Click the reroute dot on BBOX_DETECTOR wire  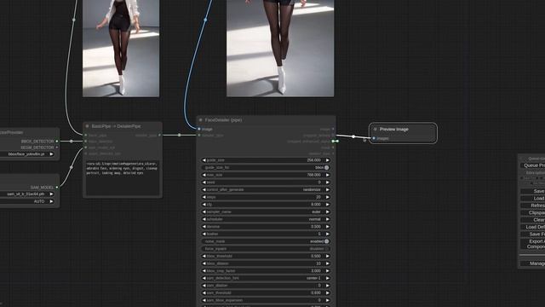(72, 142)
